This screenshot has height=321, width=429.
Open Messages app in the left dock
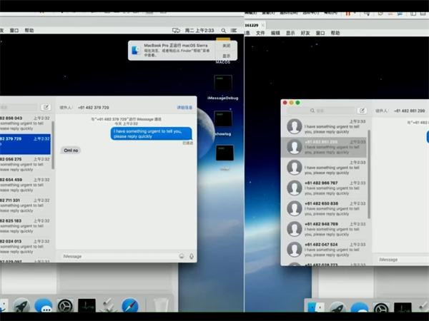(x=43, y=307)
